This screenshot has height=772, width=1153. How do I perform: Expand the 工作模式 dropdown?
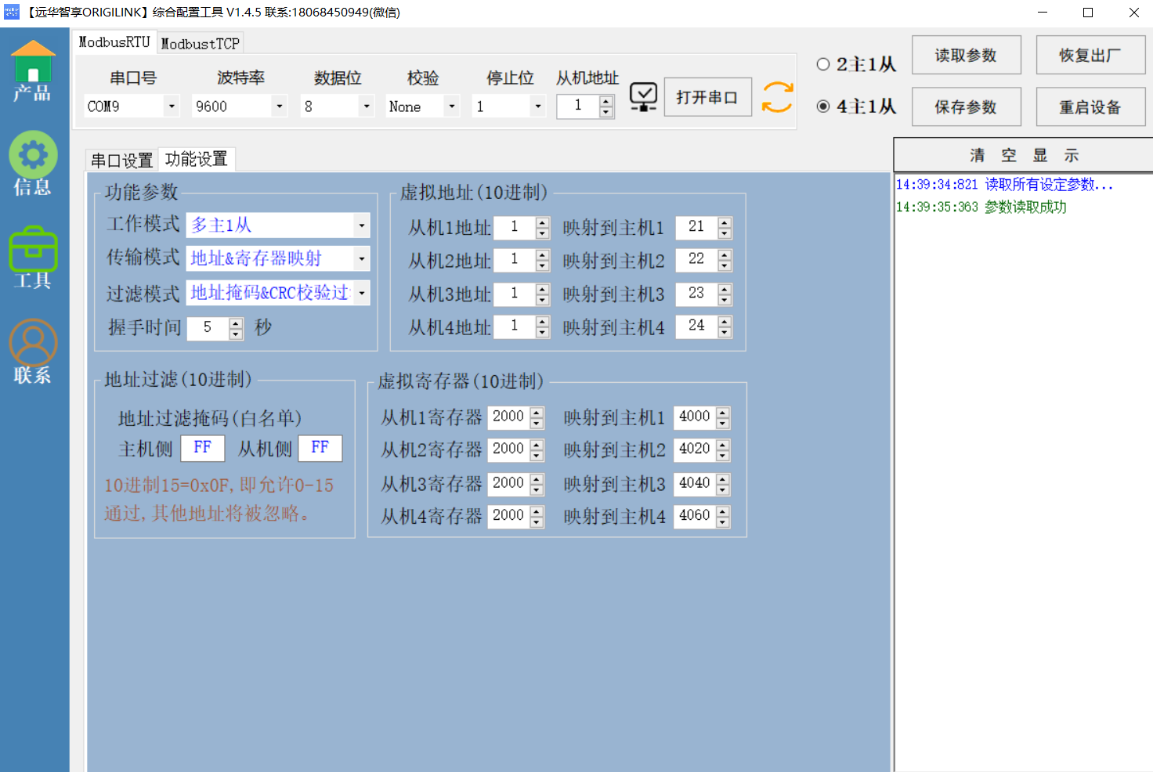pyautogui.click(x=361, y=225)
